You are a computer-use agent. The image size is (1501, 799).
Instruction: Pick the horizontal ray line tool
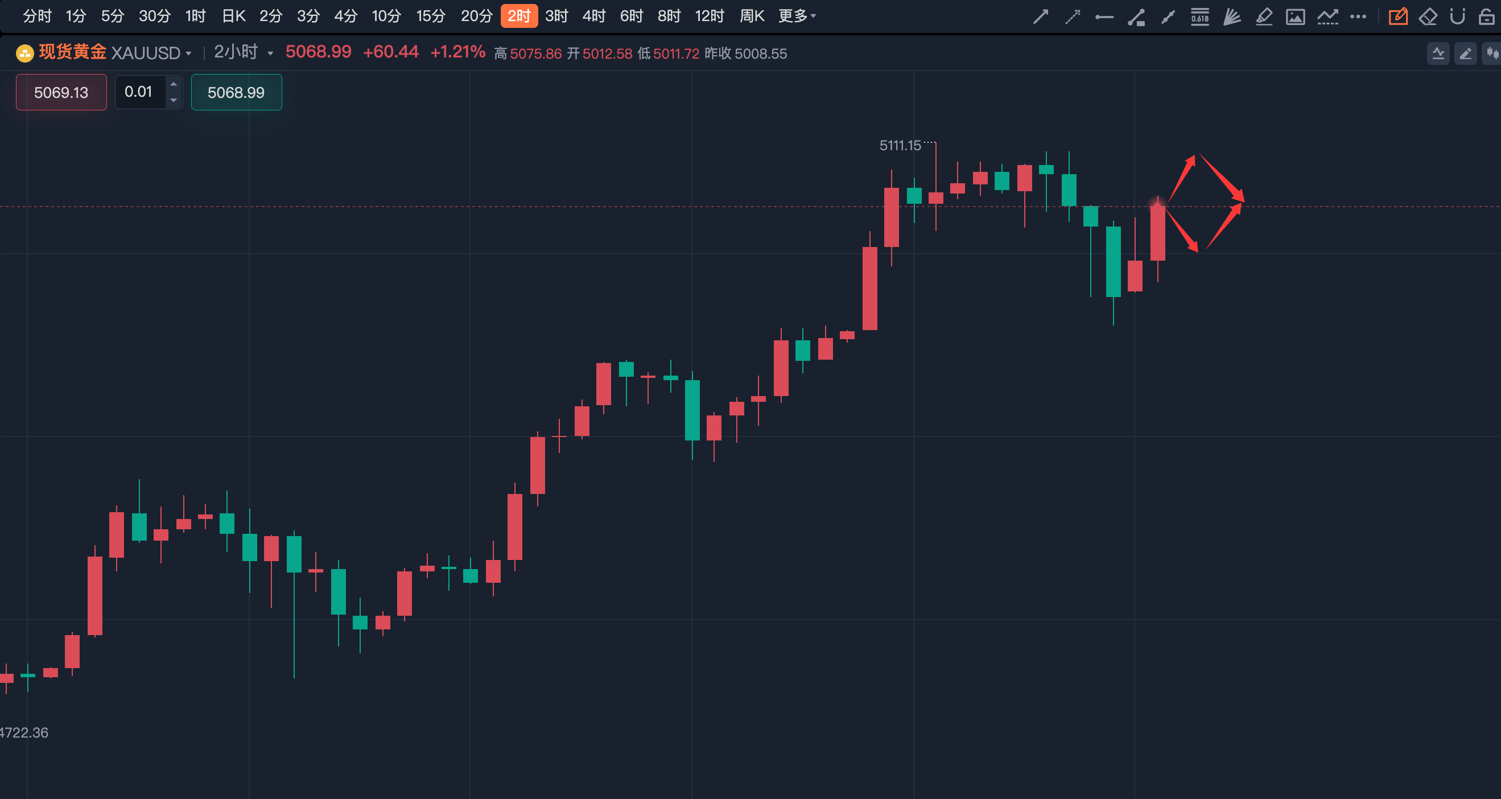coord(1104,17)
